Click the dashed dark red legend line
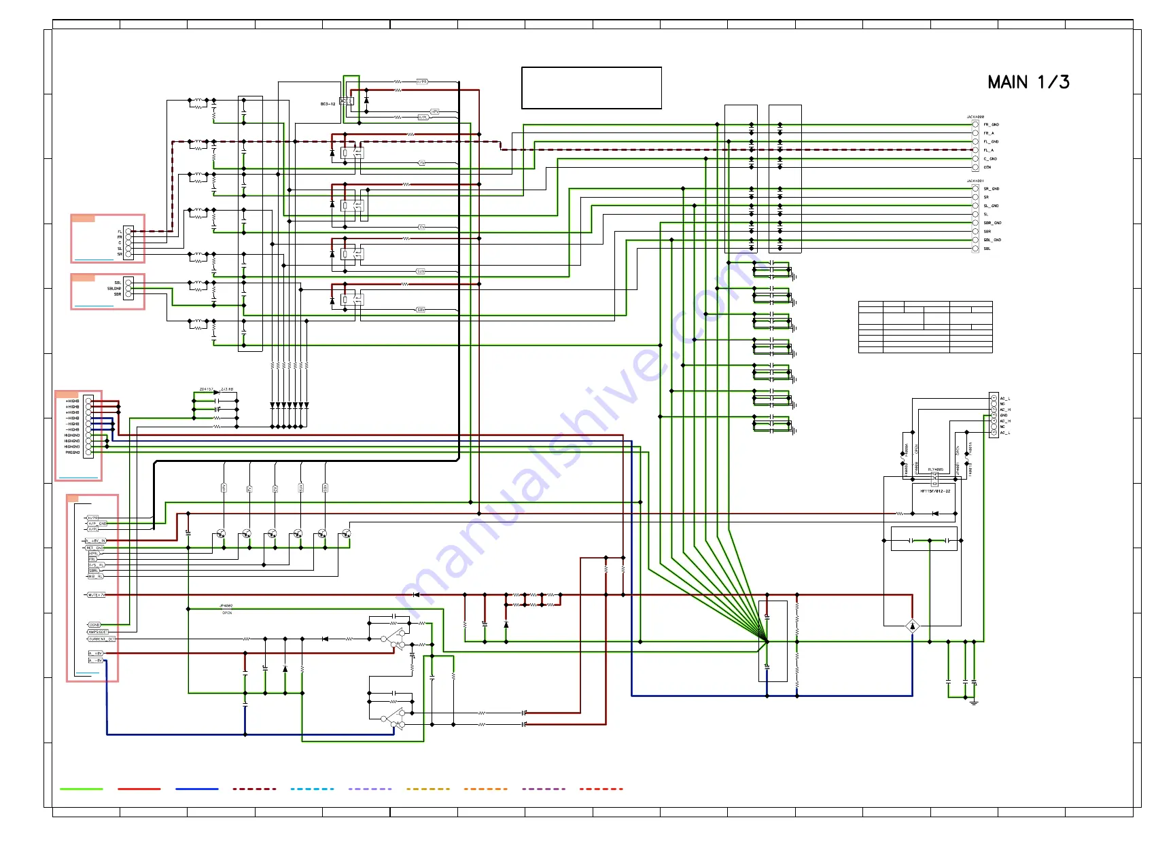The width and height of the screenshot is (1156, 858). pos(255,789)
